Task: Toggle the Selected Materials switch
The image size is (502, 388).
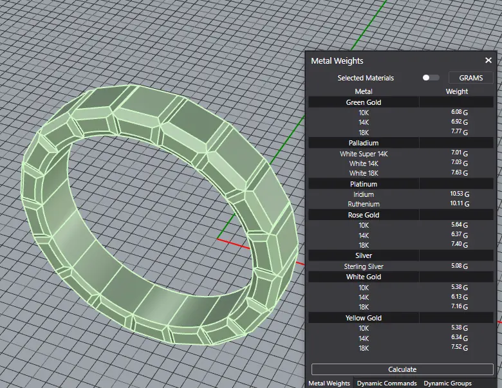Action: click(x=431, y=78)
